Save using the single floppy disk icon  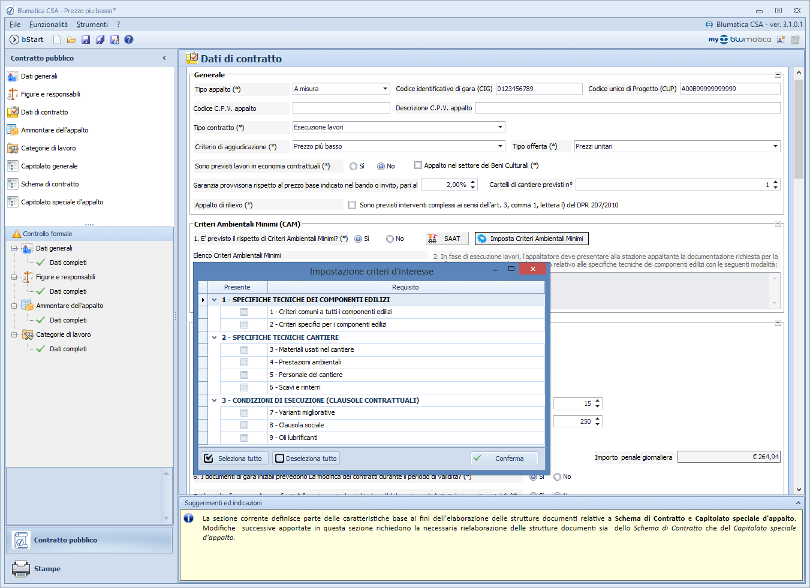click(x=86, y=40)
